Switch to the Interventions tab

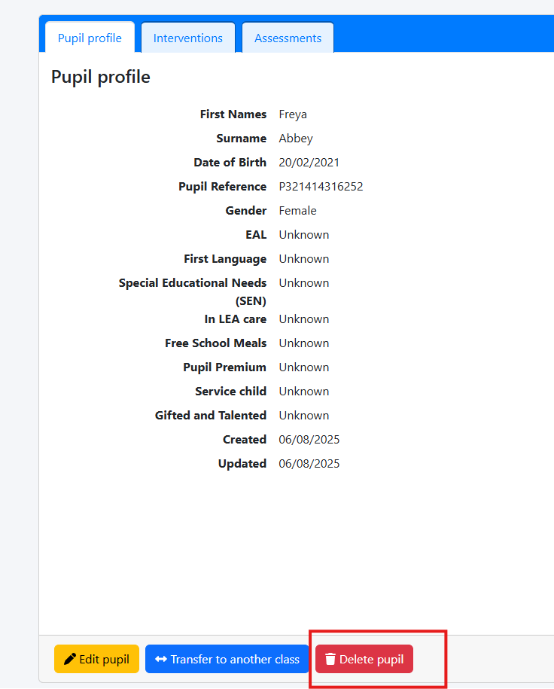click(187, 37)
